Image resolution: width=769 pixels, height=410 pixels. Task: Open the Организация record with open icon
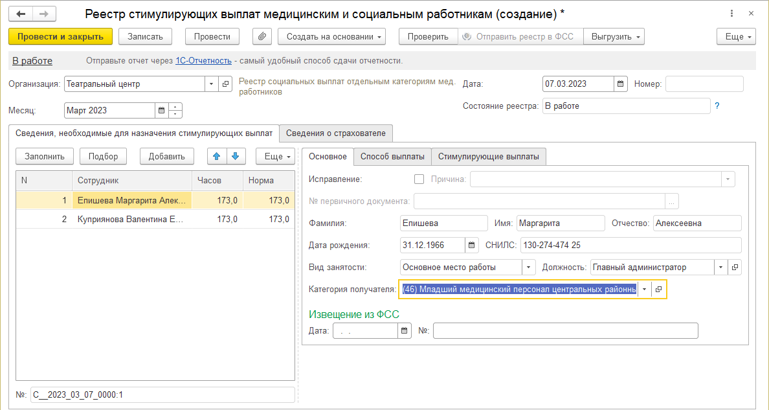click(225, 84)
